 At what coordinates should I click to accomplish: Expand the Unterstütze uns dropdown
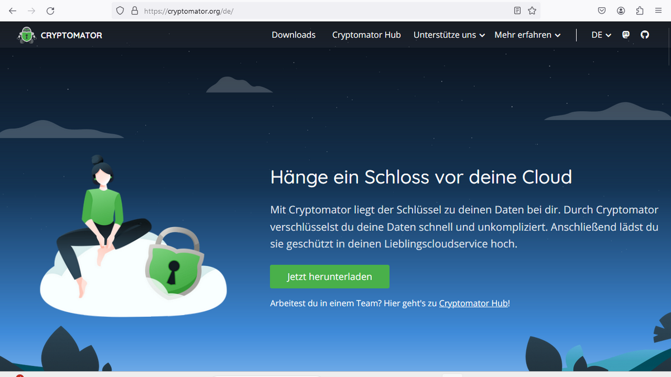(x=449, y=35)
